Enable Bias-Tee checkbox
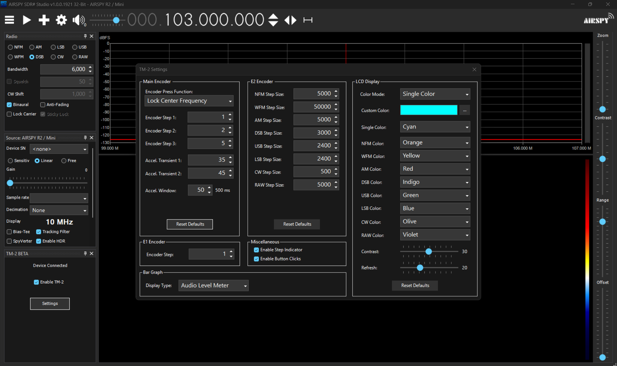The image size is (617, 366). pyautogui.click(x=18, y=232)
